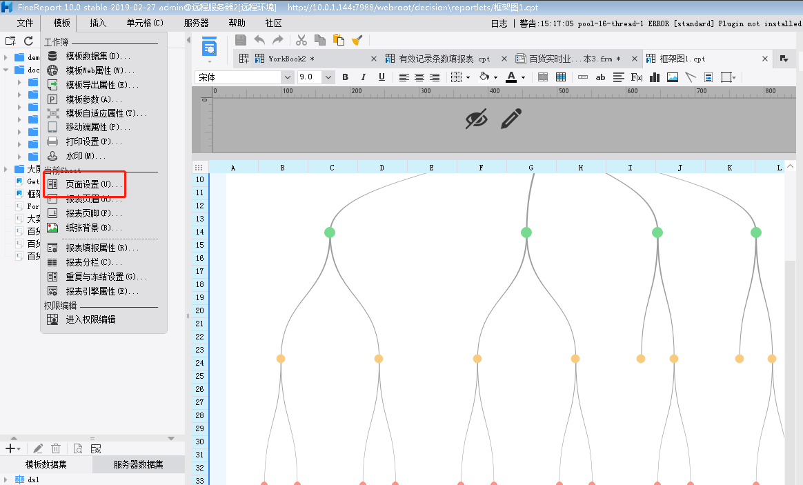Unmerge cells using the grid icon
Viewport: 803px width, 485px height.
pos(561,77)
